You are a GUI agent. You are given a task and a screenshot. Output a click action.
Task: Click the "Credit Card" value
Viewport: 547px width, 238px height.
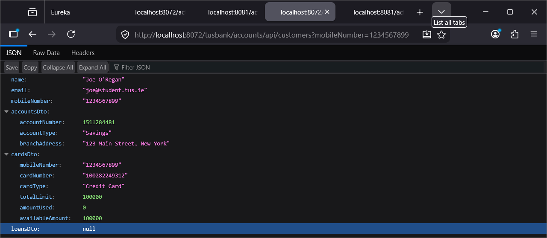103,186
